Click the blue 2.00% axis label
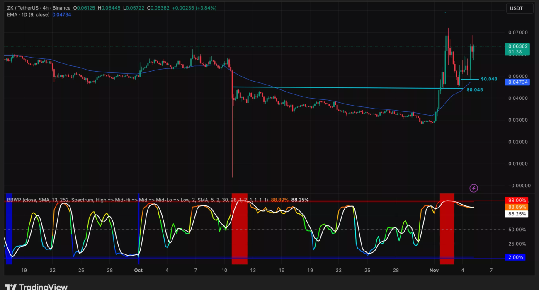This screenshot has width=539, height=290. point(515,257)
